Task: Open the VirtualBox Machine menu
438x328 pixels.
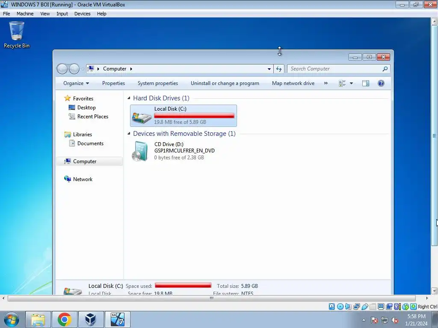Action: point(25,14)
